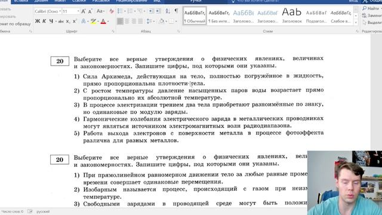Expand the underline style dropdown arrow

point(56,21)
